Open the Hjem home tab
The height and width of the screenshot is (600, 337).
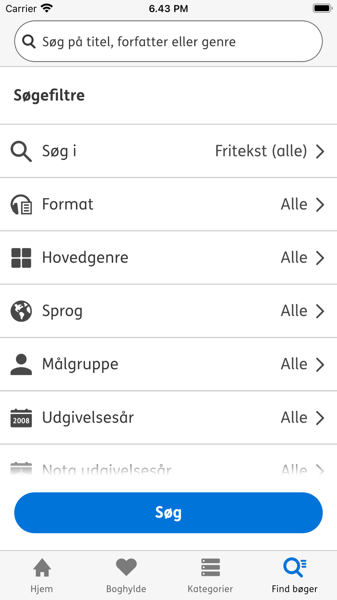[x=42, y=575]
